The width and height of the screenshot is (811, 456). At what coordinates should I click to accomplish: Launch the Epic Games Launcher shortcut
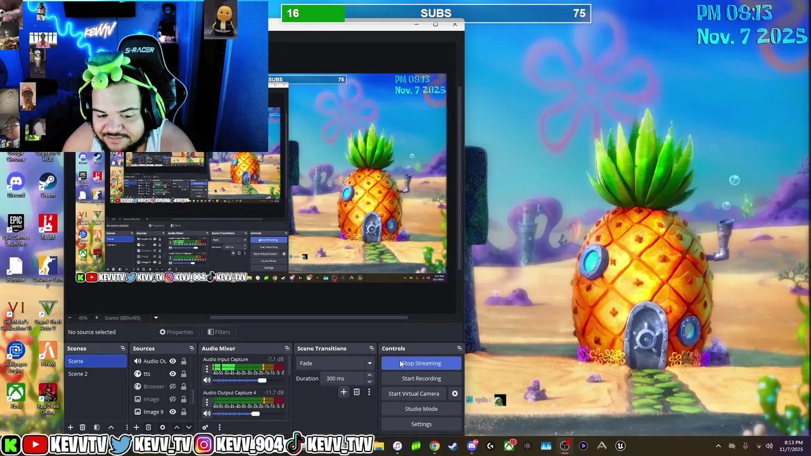(x=16, y=231)
